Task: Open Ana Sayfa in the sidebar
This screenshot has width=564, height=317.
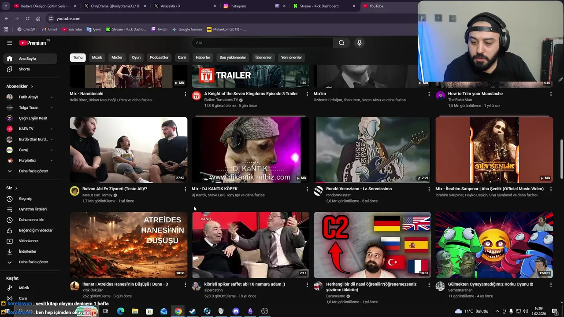Action: (30, 59)
